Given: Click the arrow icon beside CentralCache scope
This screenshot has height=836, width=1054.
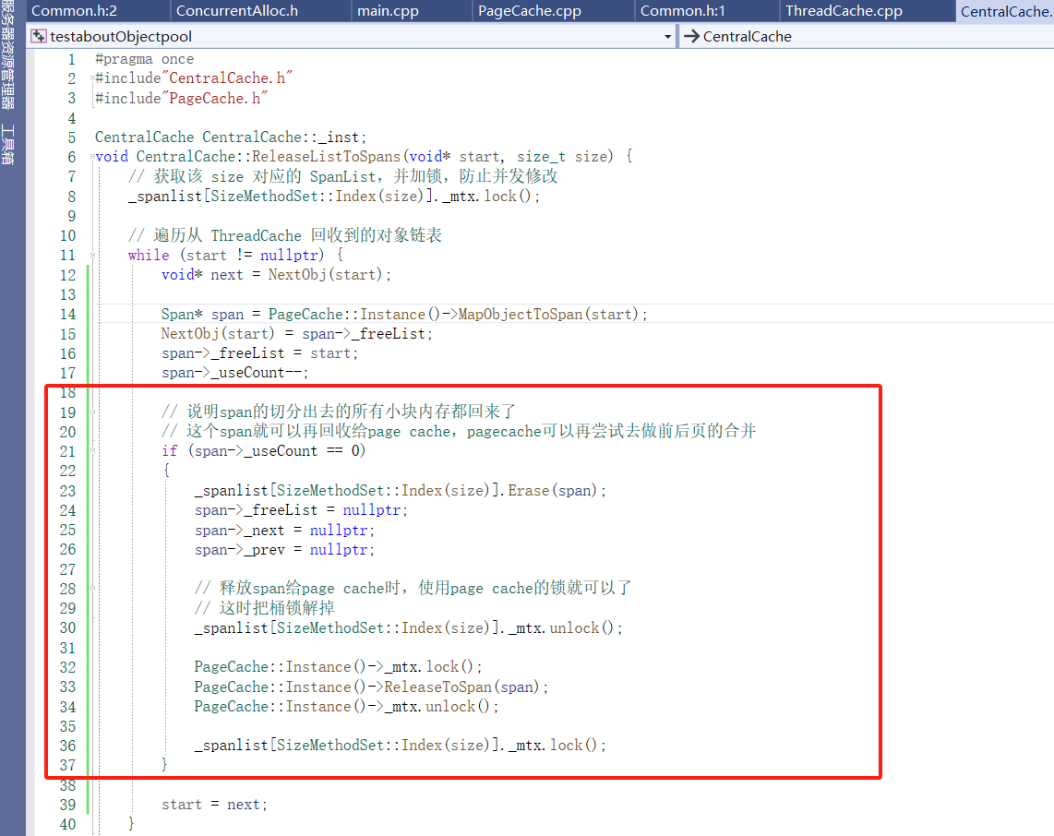Looking at the screenshot, I should tap(691, 36).
